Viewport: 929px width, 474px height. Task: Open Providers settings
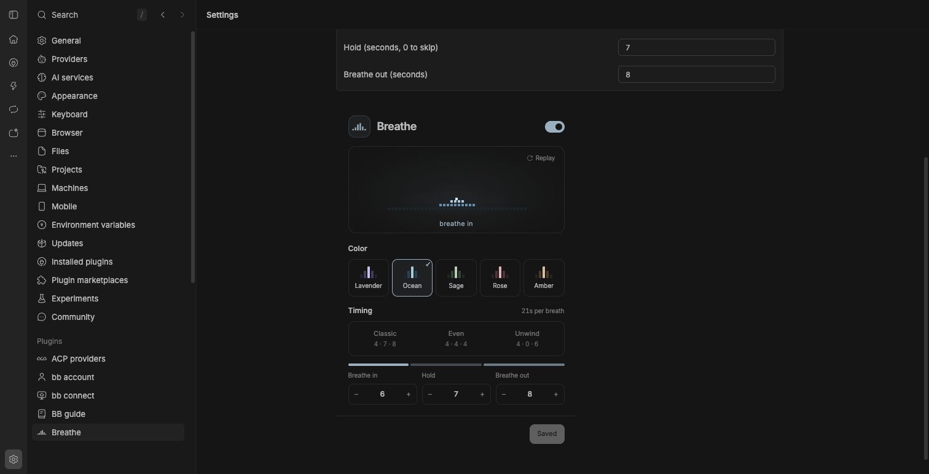click(108, 59)
